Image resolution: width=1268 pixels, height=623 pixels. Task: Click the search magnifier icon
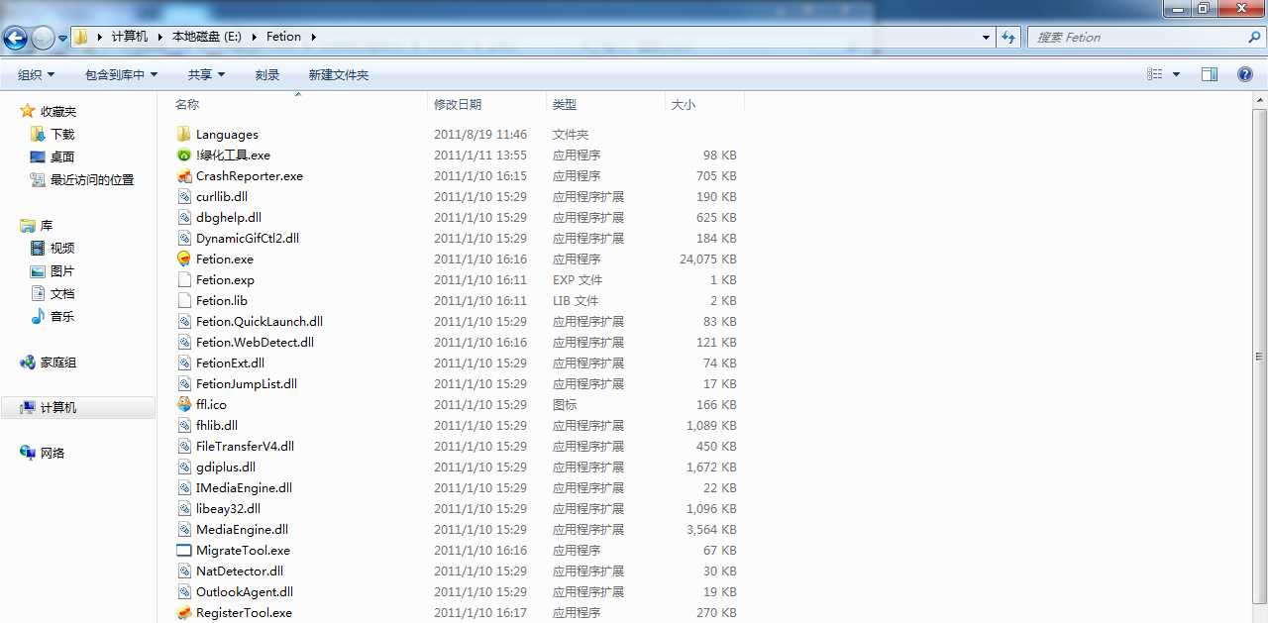coord(1254,37)
